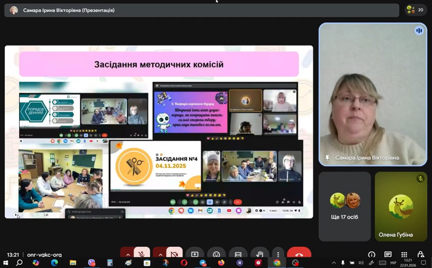The width and height of the screenshot is (432, 268).
Task: Toggle closed captions button
Action: click(x=238, y=254)
